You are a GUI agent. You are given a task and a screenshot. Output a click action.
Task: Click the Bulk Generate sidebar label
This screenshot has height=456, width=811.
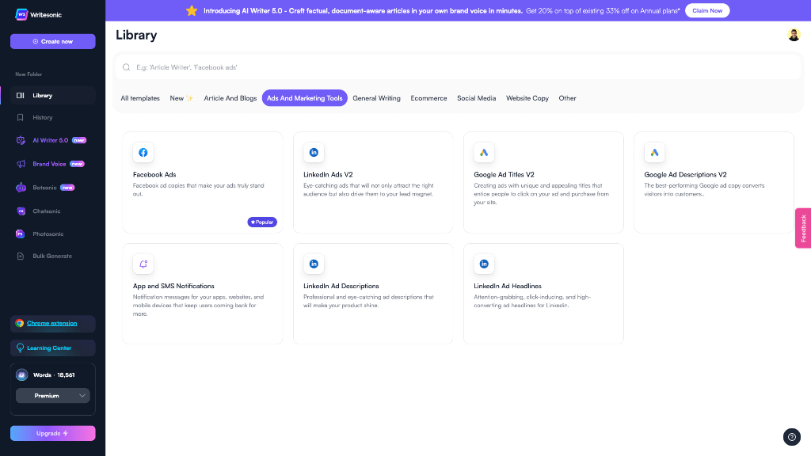[x=52, y=256]
